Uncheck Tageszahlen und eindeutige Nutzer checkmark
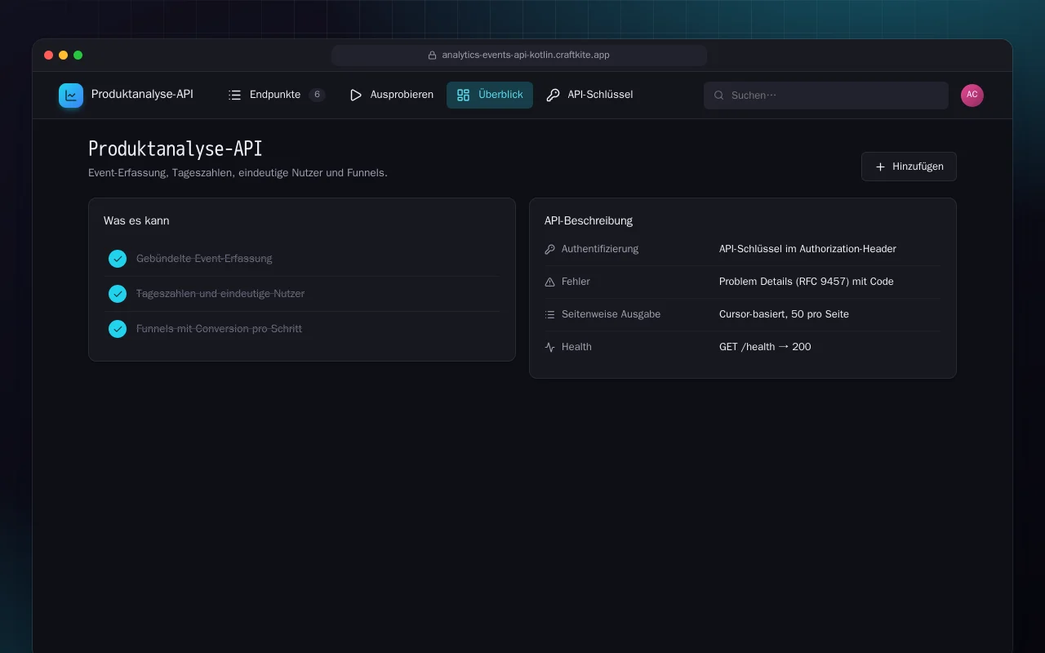Image resolution: width=1045 pixels, height=653 pixels. [x=118, y=294]
